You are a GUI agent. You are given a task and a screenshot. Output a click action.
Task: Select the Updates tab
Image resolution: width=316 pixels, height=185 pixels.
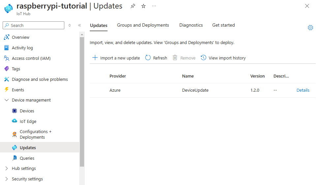(x=99, y=26)
